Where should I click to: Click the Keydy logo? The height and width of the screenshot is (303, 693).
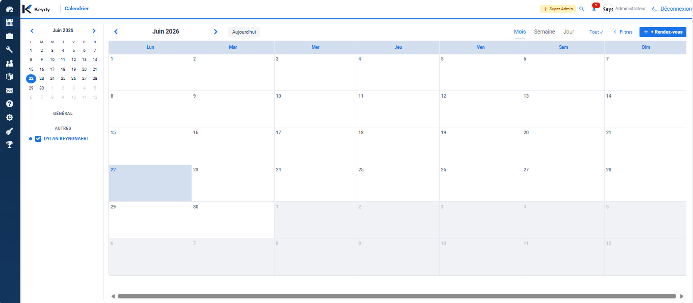pos(36,9)
